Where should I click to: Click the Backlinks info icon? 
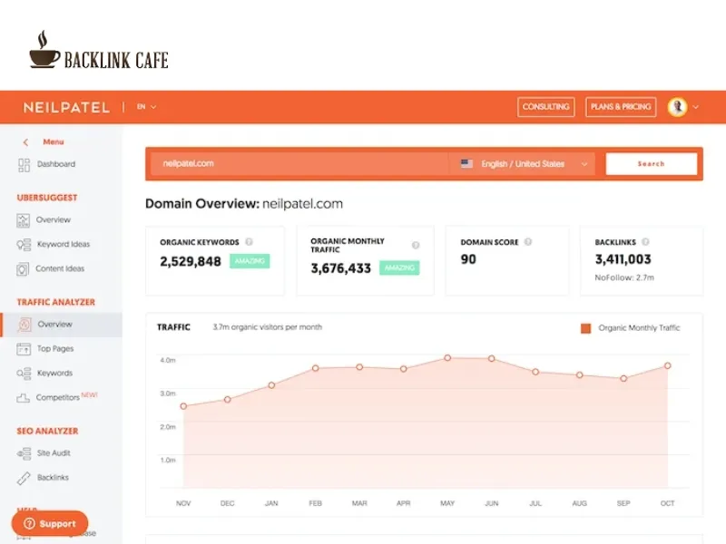tap(645, 241)
